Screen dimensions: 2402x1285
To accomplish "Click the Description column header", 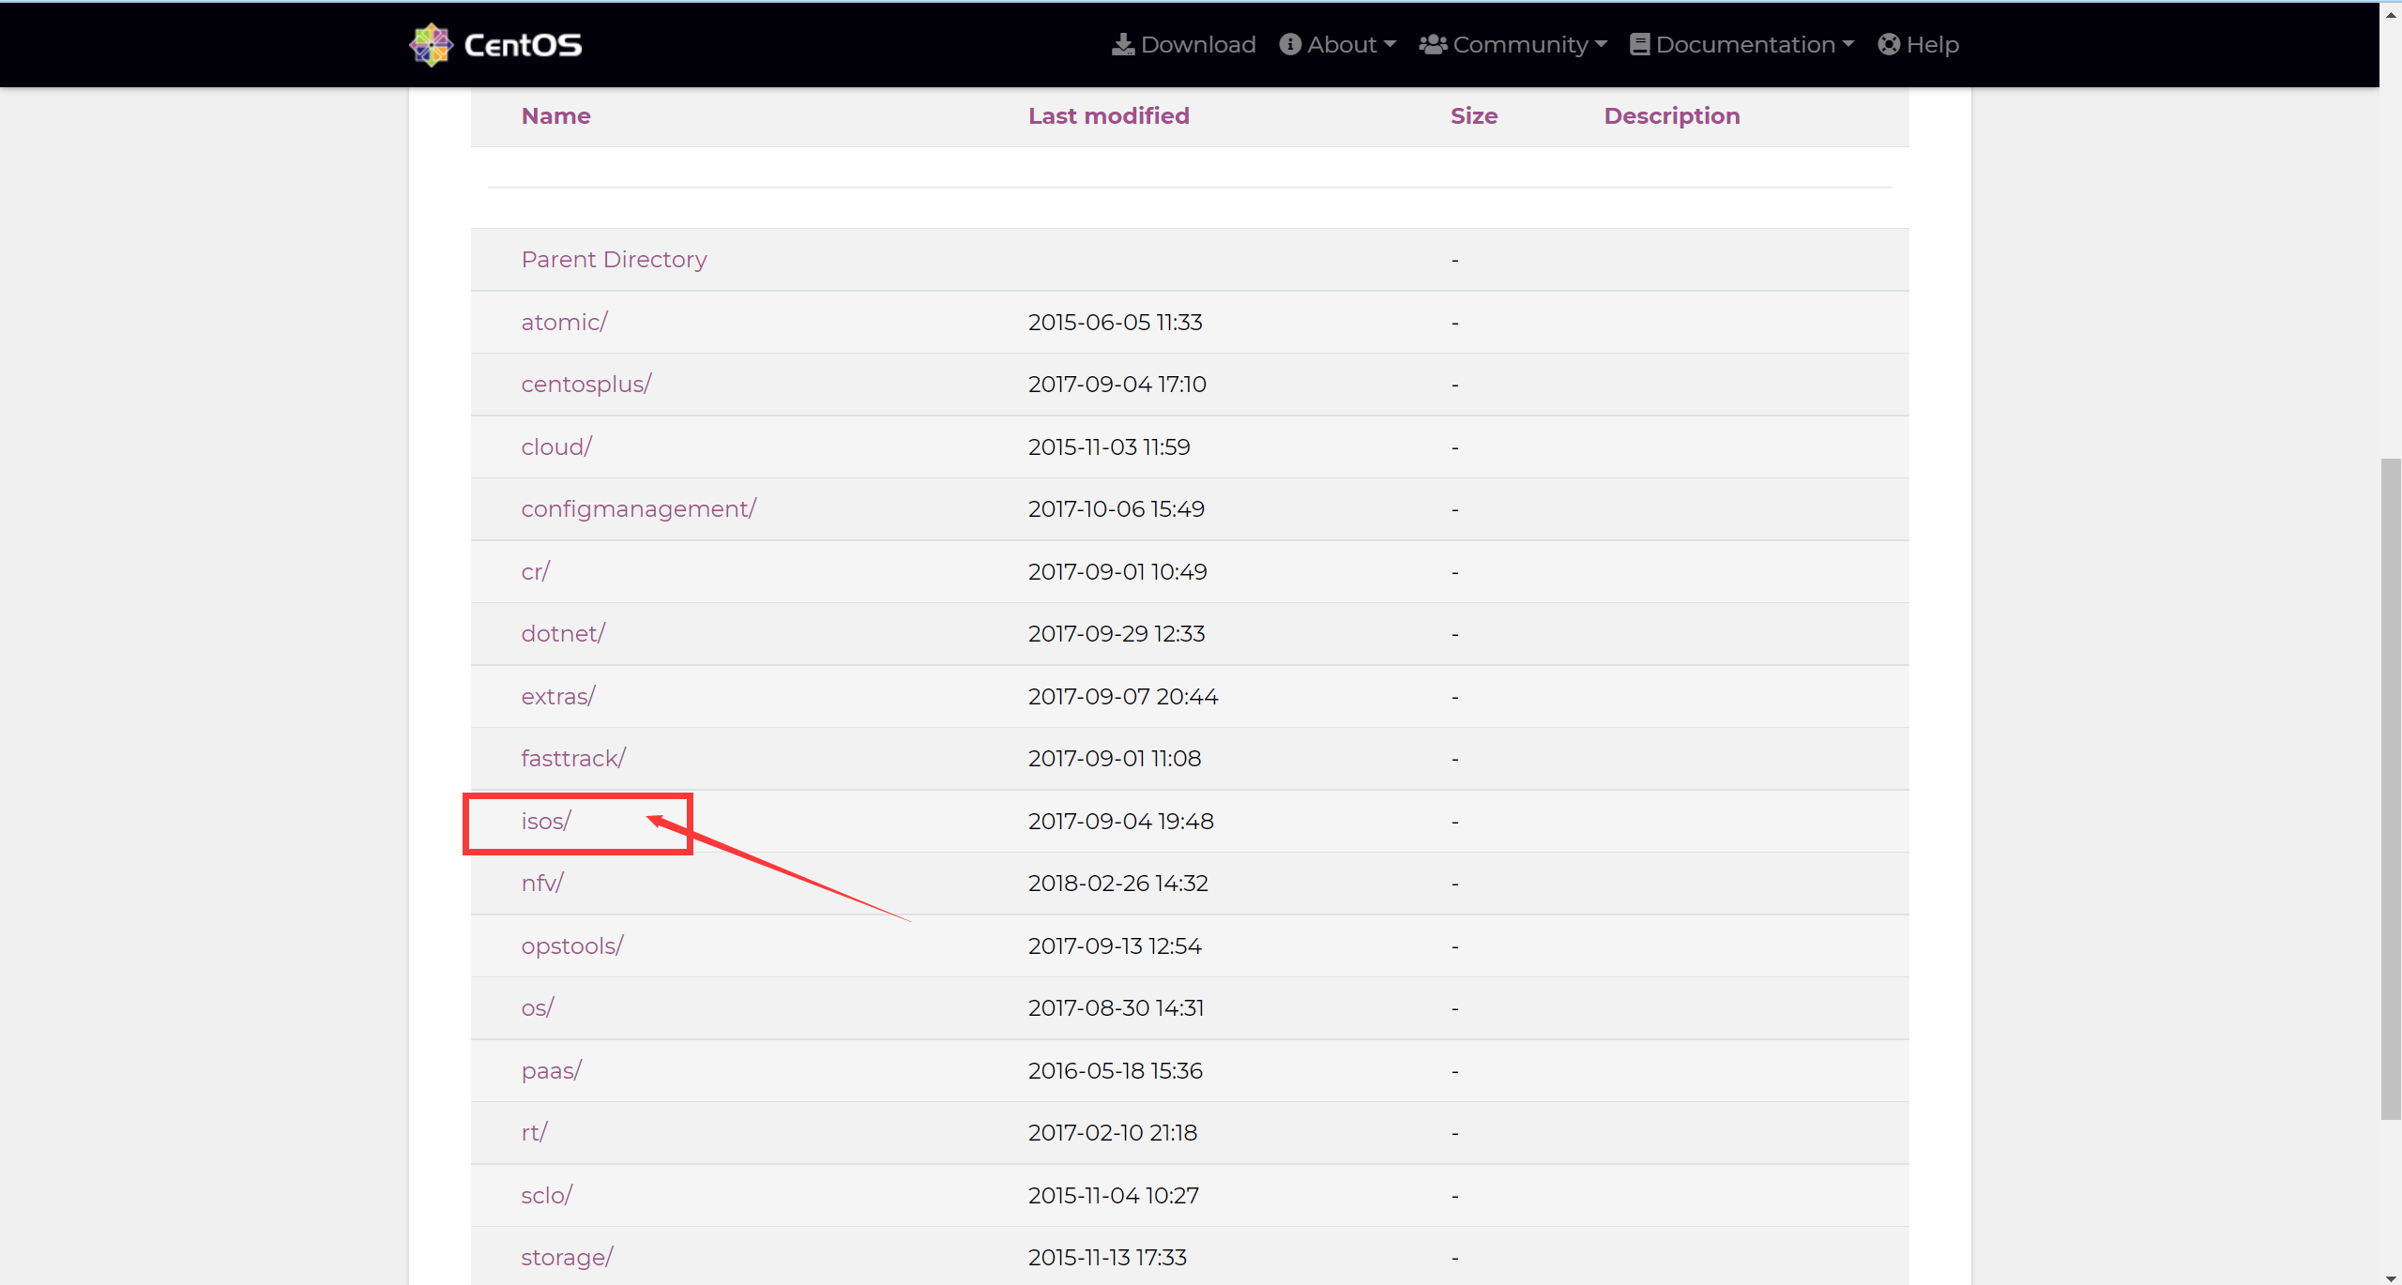I will click(x=1671, y=115).
